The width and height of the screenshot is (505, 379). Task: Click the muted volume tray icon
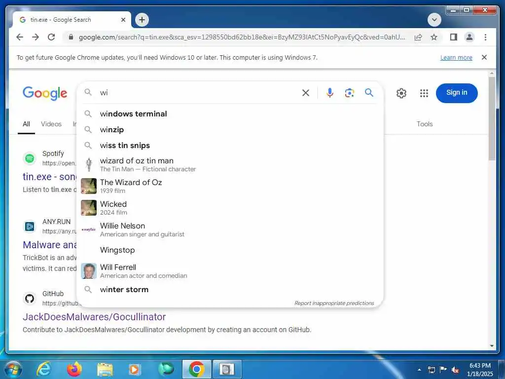(x=455, y=370)
